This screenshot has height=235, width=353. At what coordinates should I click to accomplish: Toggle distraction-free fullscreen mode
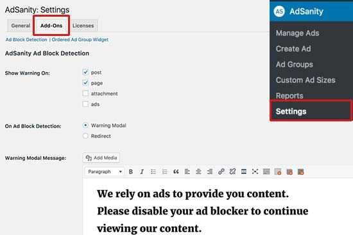coord(255,171)
